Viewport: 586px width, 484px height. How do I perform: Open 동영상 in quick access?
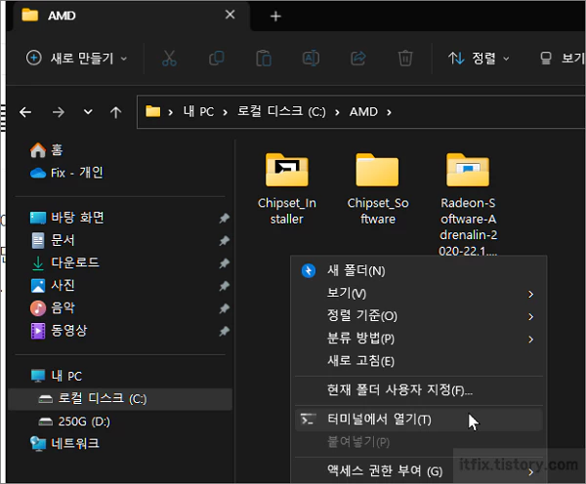pyautogui.click(x=59, y=331)
